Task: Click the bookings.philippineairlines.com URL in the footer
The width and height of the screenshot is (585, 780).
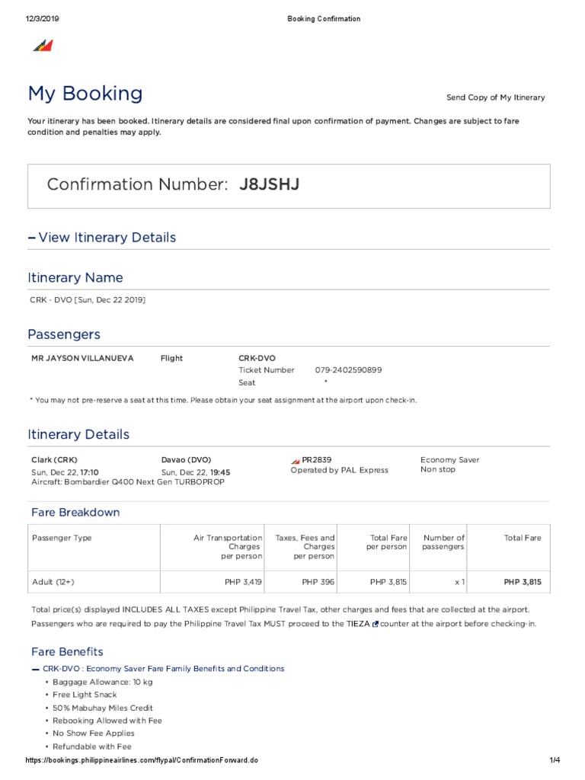Action: coord(142,761)
